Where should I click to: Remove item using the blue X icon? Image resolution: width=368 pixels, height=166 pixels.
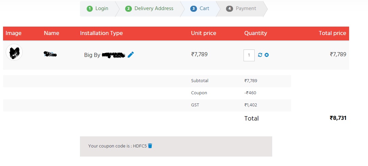[x=266, y=55]
